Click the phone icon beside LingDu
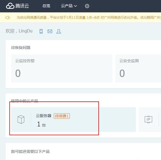 click(x=41, y=31)
